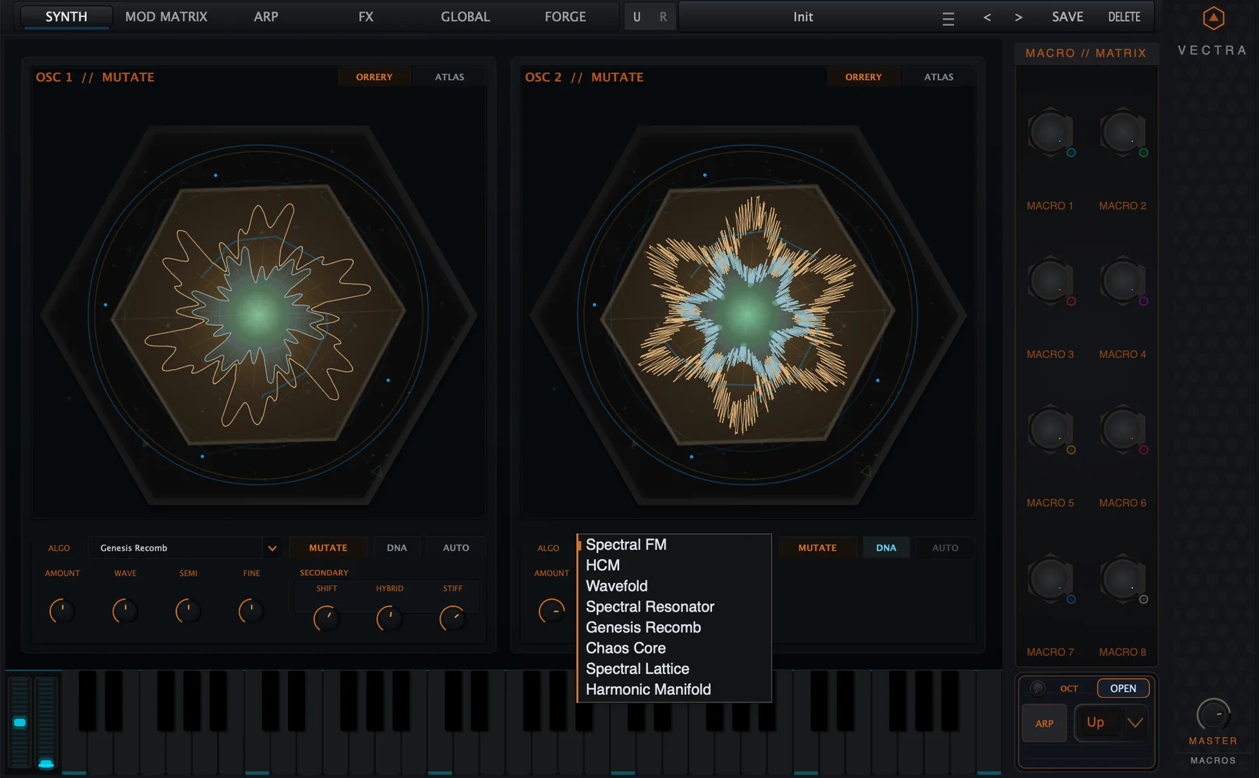The width and height of the screenshot is (1259, 778).
Task: Click the MACRO // MATRIX header
Action: (1086, 53)
